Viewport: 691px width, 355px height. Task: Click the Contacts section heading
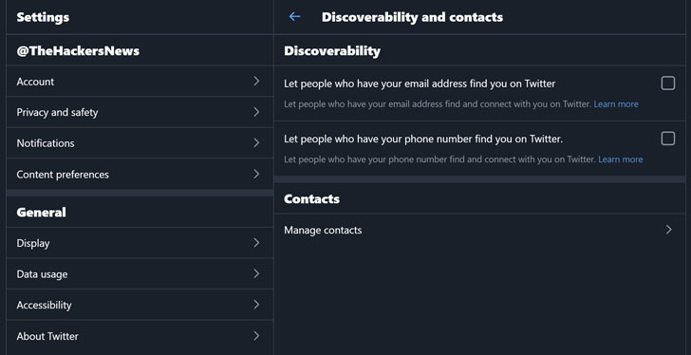coord(311,199)
